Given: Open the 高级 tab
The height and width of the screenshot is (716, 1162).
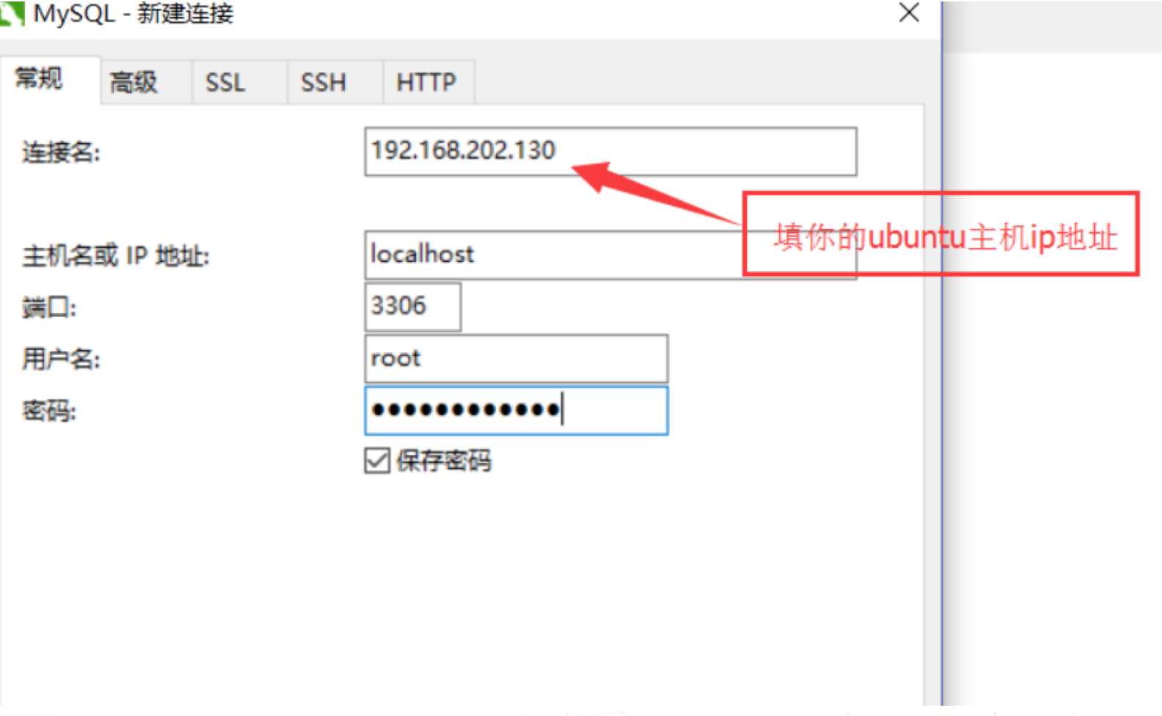Looking at the screenshot, I should (146, 82).
